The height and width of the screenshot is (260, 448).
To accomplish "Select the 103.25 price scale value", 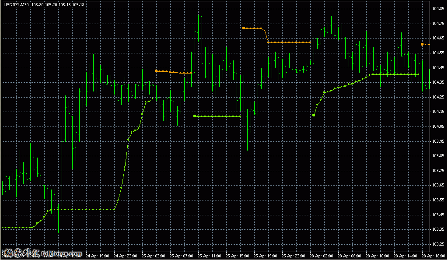I will [x=438, y=244].
